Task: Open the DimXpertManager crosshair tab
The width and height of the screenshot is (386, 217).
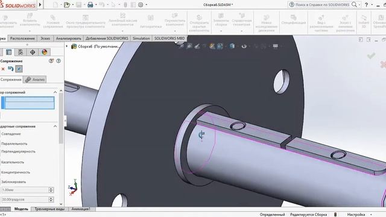Action: coord(33,52)
